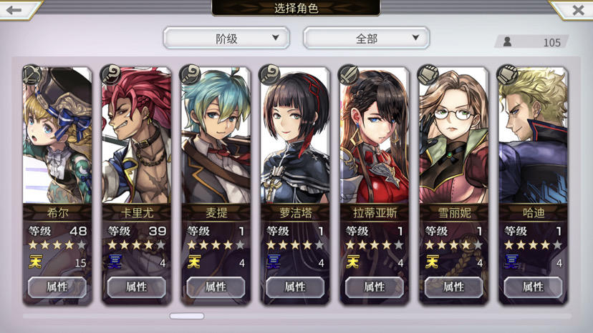Open 属性 for 哈迪
This screenshot has height=333, width=593.
pos(533,287)
